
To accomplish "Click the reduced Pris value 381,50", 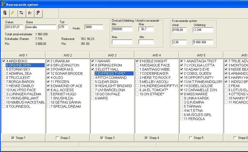I will tap(85, 44).
